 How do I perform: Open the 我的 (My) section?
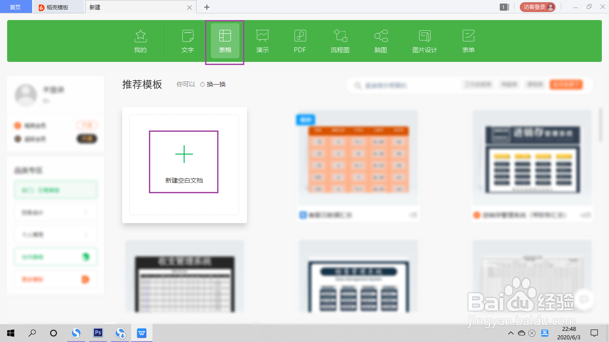click(x=140, y=41)
